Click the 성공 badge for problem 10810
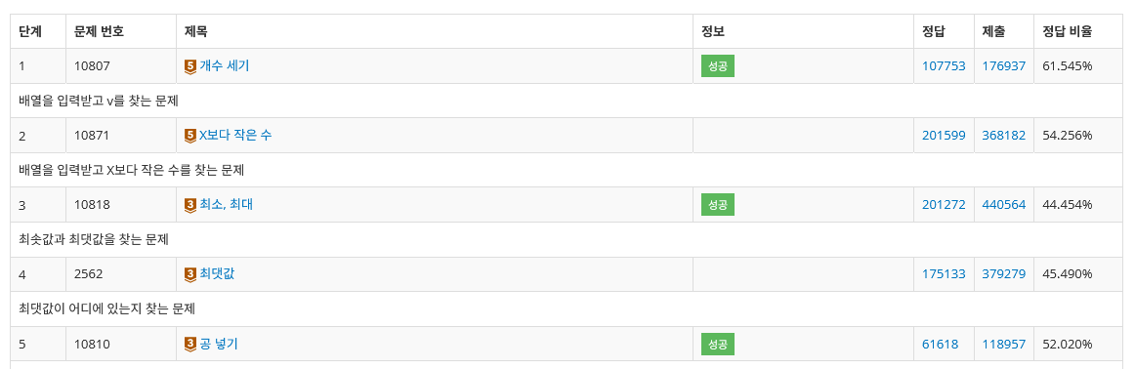Viewport: 1135px width, 369px height. [x=717, y=344]
